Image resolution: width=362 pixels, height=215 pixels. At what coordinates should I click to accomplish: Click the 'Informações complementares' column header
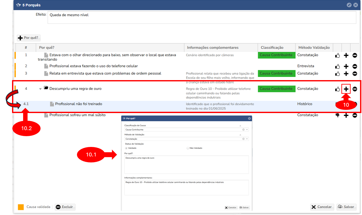(x=221, y=47)
